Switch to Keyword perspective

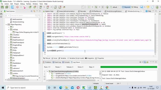point(126,7)
